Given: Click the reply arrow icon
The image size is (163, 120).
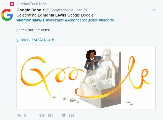Looking at the screenshot, I should point(19,115).
